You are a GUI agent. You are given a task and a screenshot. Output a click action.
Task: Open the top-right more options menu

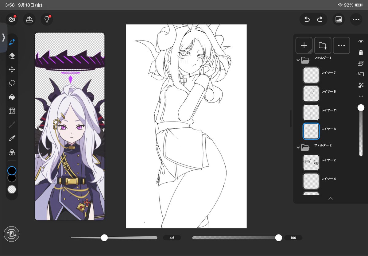pyautogui.click(x=356, y=19)
